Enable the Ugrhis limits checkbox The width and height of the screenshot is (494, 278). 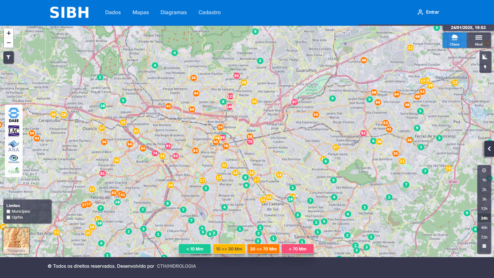point(8,217)
